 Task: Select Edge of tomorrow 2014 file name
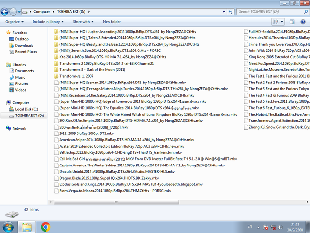pos(133,101)
